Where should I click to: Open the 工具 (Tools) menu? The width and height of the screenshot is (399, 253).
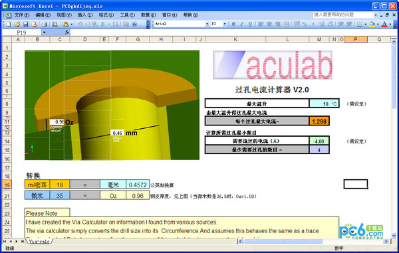tap(127, 15)
